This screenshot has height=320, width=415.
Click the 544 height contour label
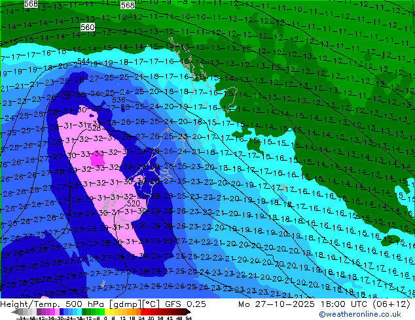[84, 61]
